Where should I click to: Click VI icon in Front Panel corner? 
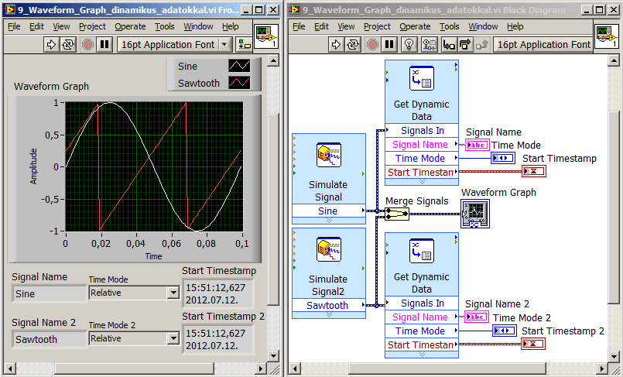tap(265, 36)
